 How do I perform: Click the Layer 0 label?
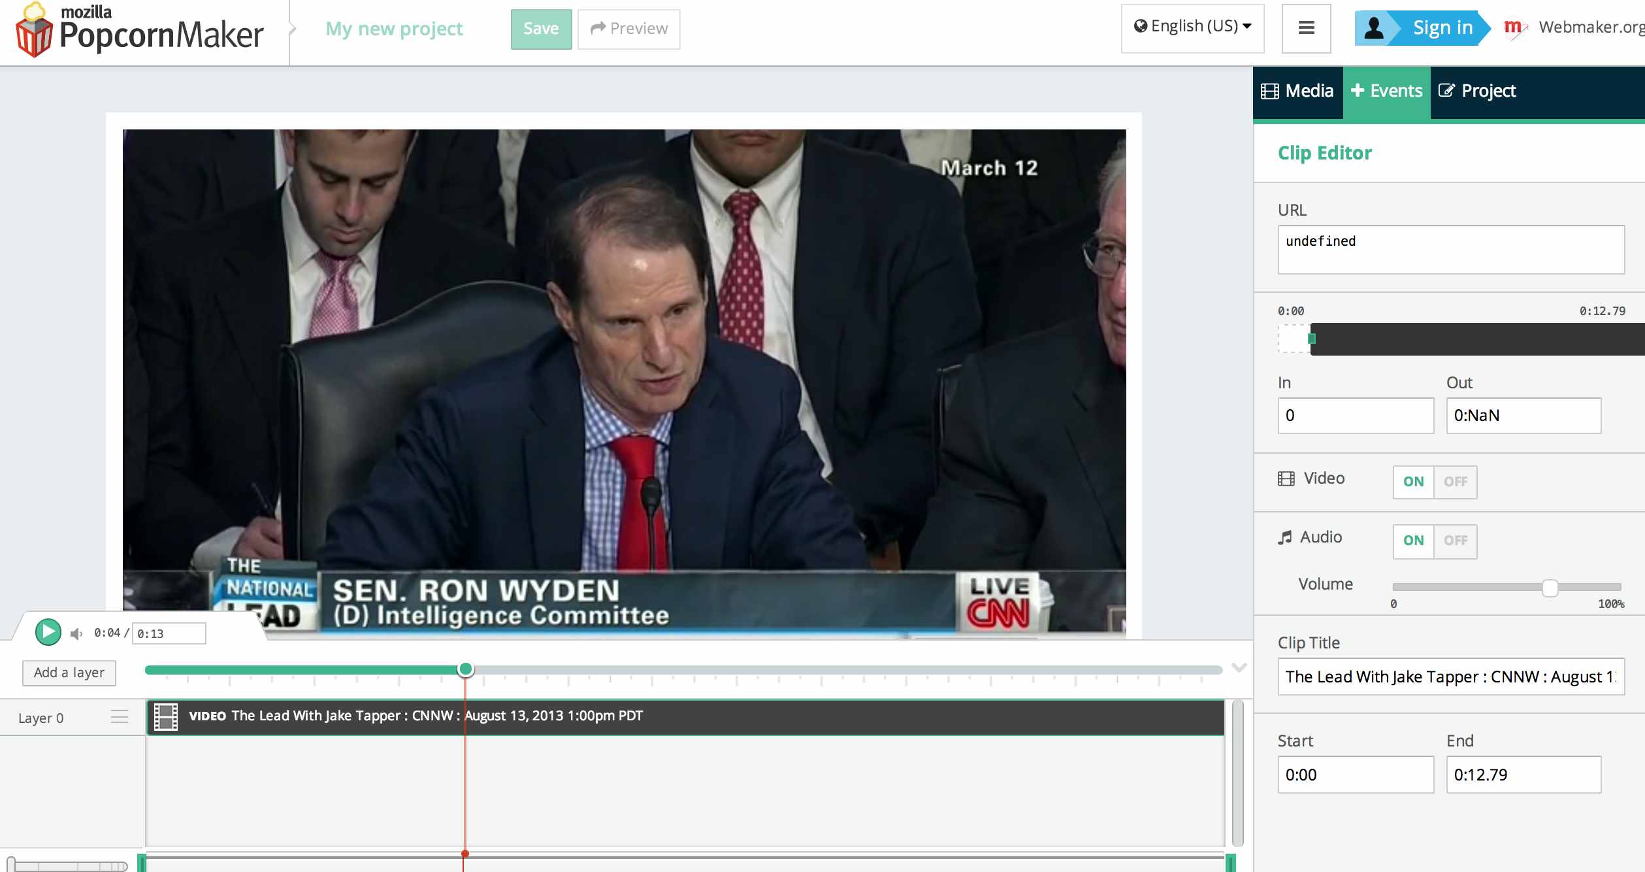tap(41, 718)
